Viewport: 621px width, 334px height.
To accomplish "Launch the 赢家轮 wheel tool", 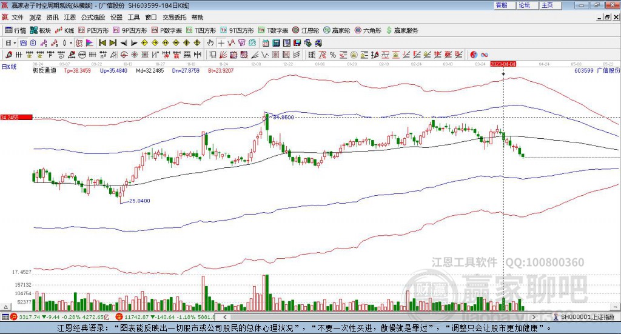I will click(337, 30).
